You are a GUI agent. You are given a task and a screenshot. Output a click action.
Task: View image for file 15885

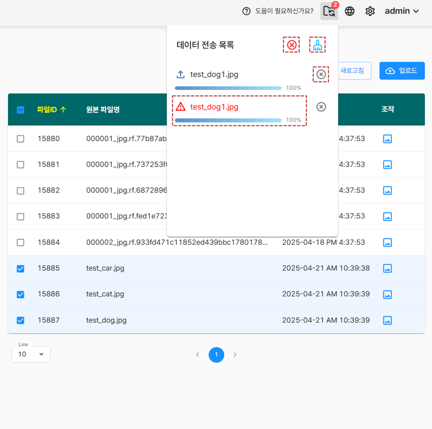pyautogui.click(x=387, y=268)
